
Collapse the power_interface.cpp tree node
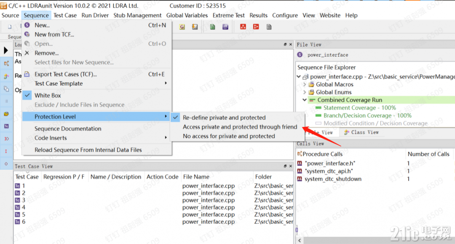[x=299, y=76]
